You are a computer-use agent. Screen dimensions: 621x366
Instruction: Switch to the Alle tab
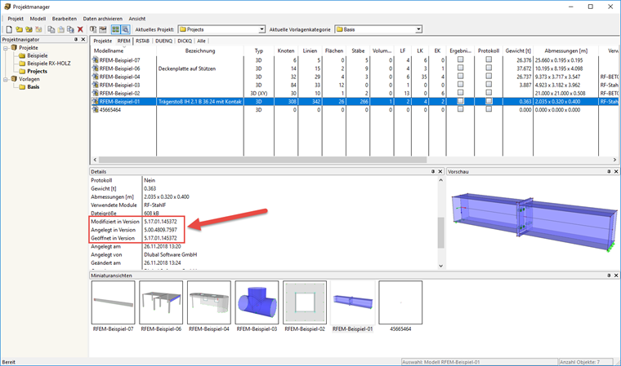(x=201, y=41)
